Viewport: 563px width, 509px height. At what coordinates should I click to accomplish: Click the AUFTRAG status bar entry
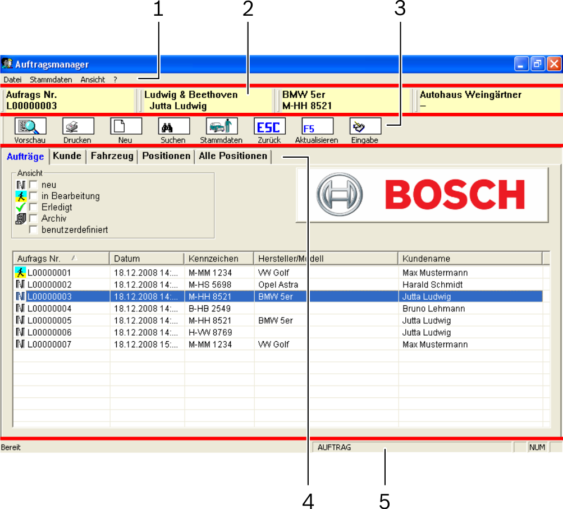412,447
